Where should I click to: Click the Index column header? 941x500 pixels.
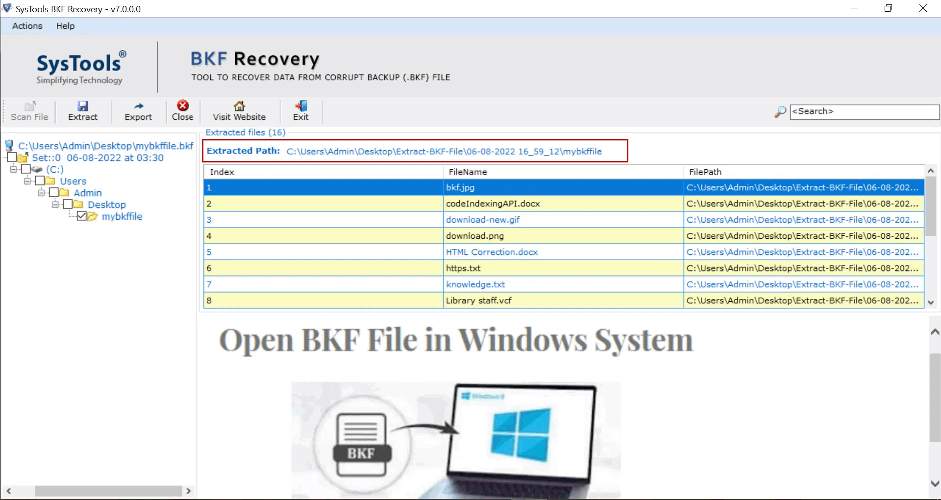[323, 172]
